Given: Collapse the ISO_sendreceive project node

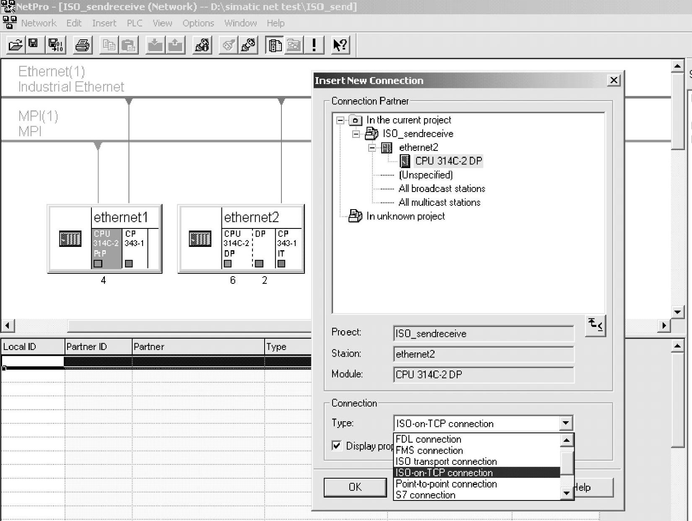Looking at the screenshot, I should 356,134.
